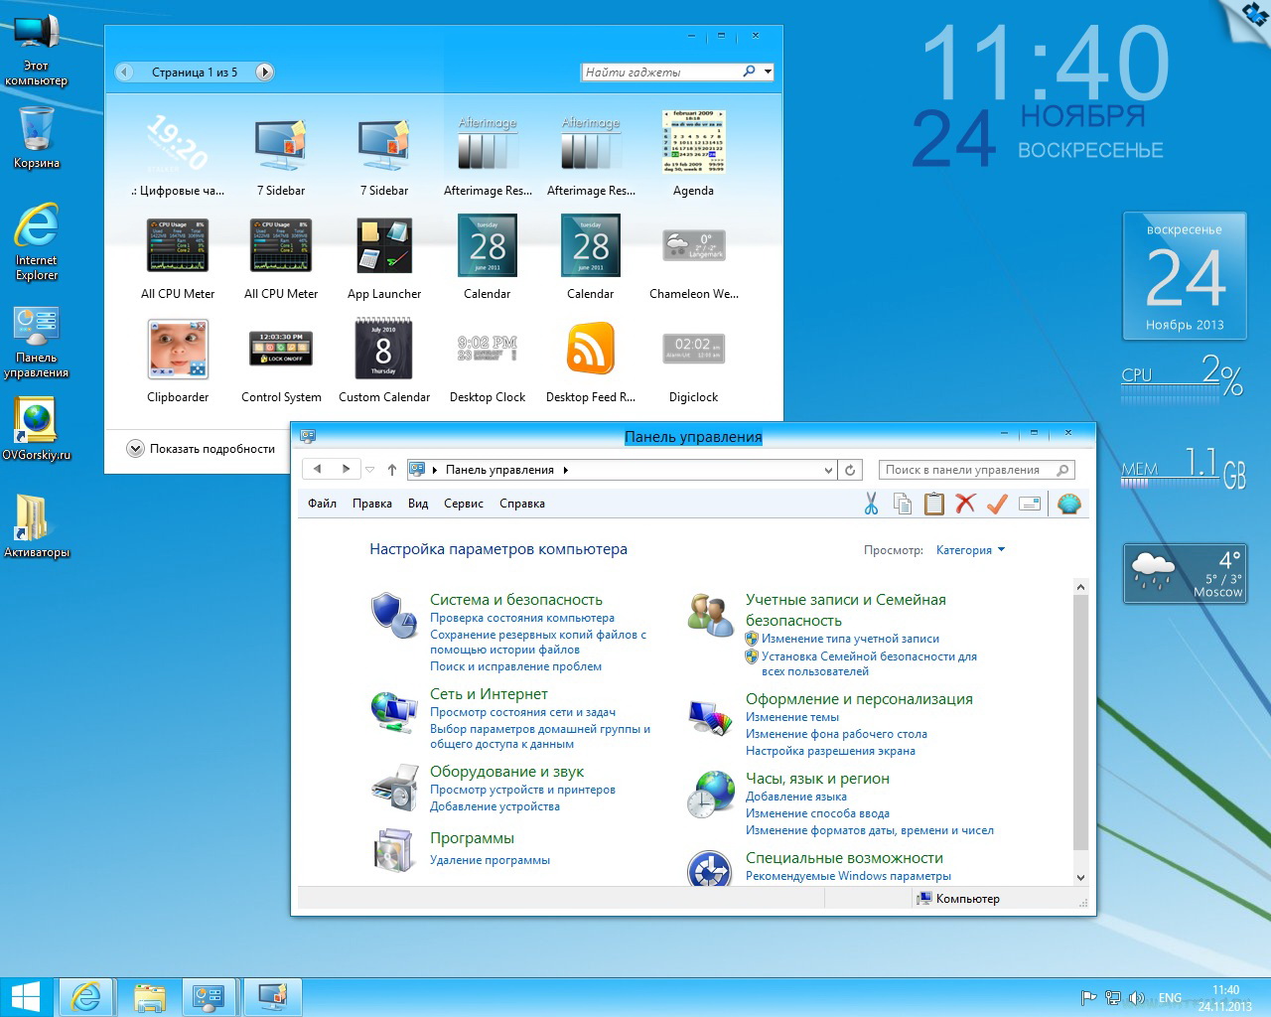Select the Clipboarder gadget icon
1271x1017 pixels.
[178, 352]
